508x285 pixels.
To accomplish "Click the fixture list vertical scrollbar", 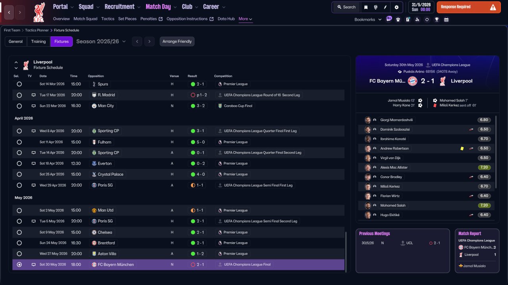I will point(346,252).
